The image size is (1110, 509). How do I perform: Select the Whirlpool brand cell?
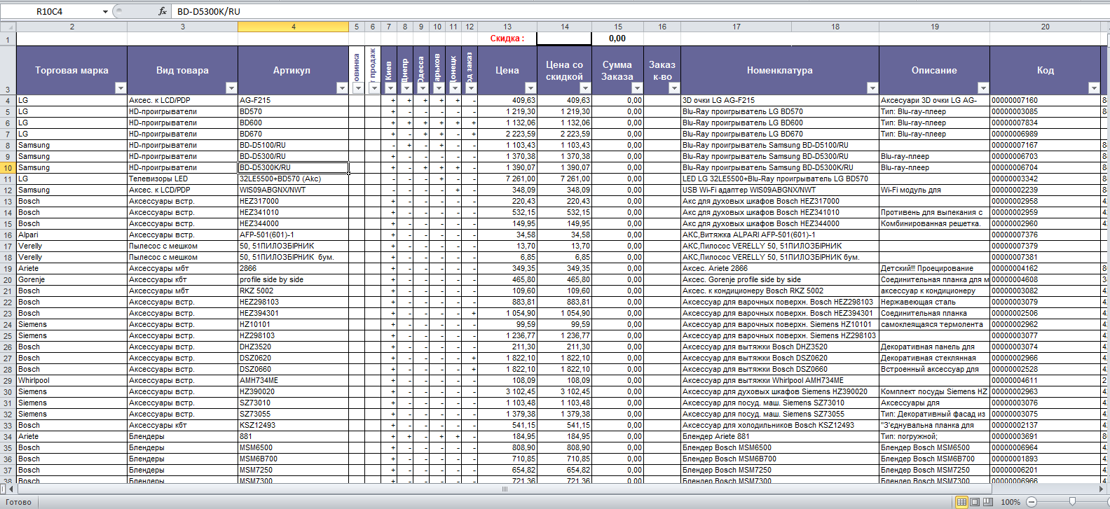pos(71,381)
